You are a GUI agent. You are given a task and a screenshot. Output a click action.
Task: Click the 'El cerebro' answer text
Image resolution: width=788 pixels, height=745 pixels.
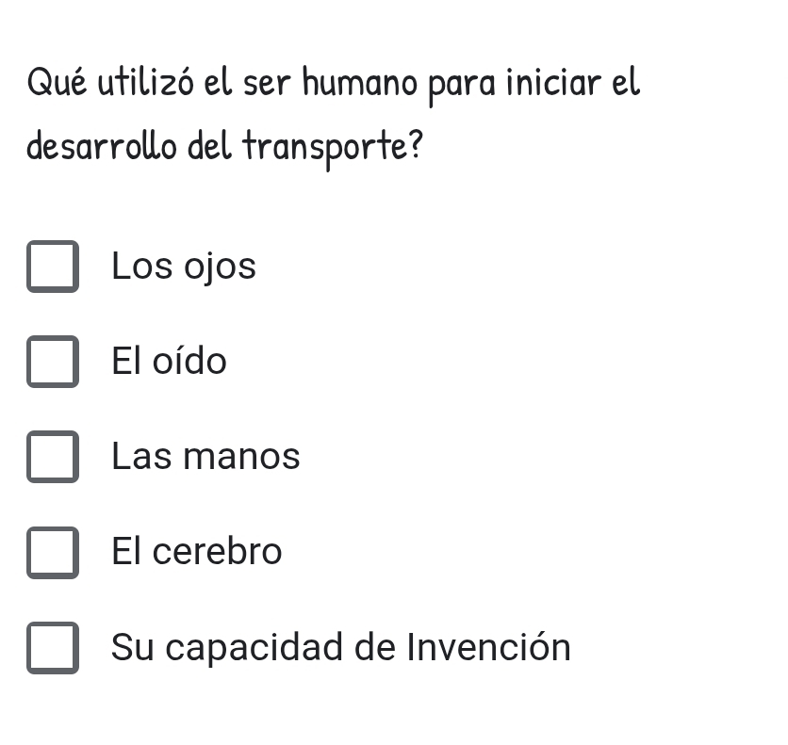click(196, 551)
